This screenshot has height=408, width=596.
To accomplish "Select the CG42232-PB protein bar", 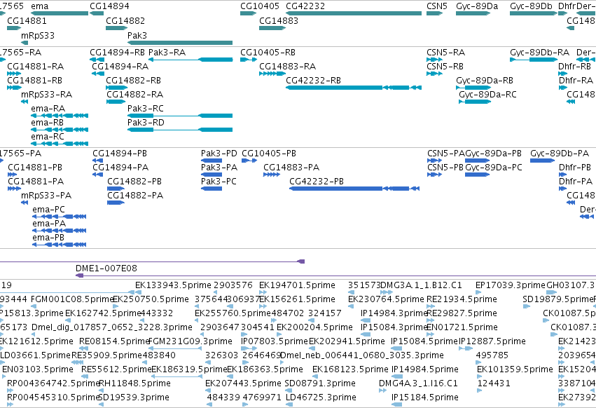I will 354,189.
